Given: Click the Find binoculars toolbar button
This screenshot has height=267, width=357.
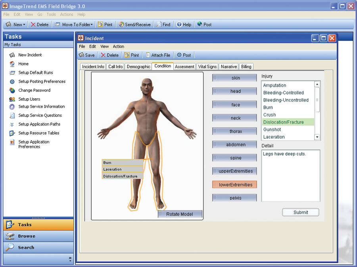Looking at the screenshot, I should [x=159, y=25].
